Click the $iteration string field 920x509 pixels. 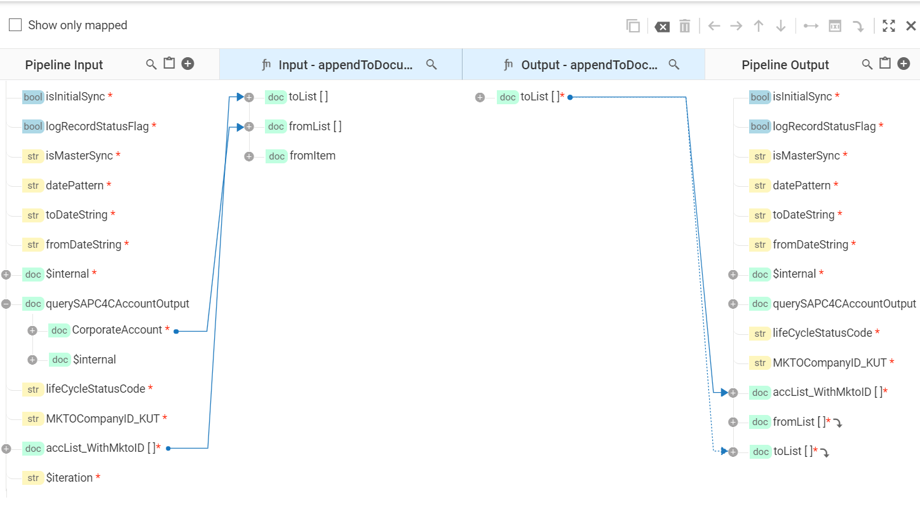click(69, 478)
